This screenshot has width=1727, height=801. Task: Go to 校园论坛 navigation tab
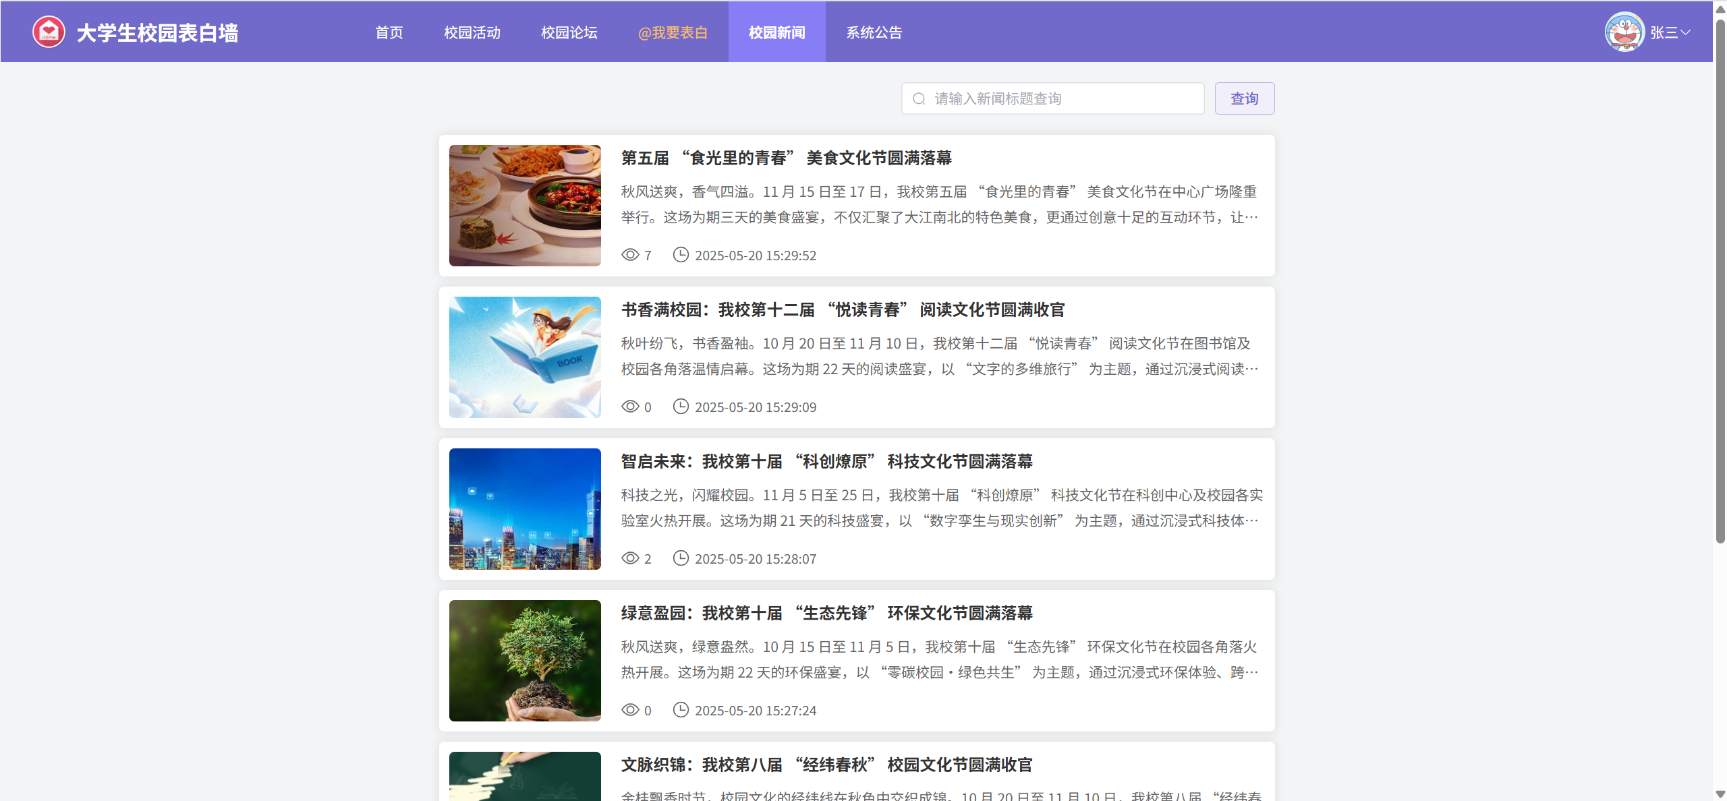[569, 32]
